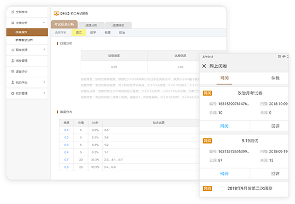Click the 难度 column header in distribution table
The image size is (295, 204).
tap(66, 123)
